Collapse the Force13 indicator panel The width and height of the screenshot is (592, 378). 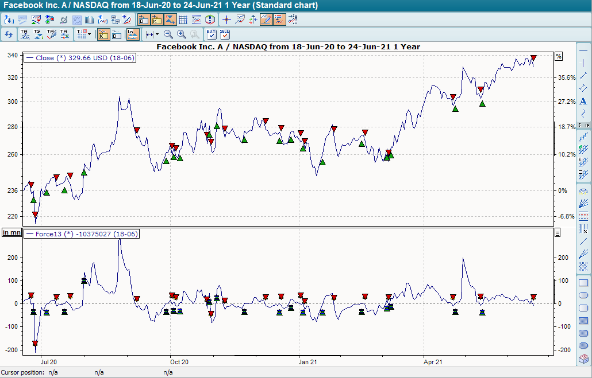(558, 232)
